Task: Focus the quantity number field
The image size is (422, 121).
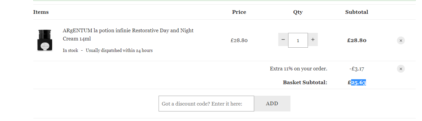Action: point(298,40)
